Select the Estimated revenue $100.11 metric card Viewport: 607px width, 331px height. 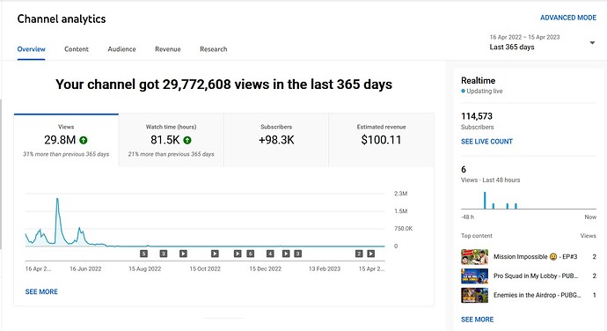(381, 140)
